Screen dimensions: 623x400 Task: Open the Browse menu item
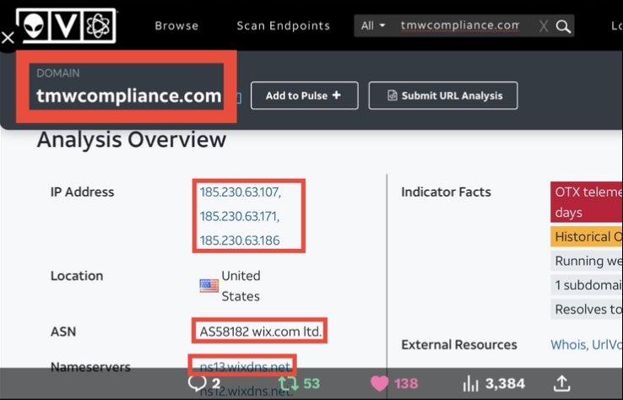pyautogui.click(x=176, y=25)
